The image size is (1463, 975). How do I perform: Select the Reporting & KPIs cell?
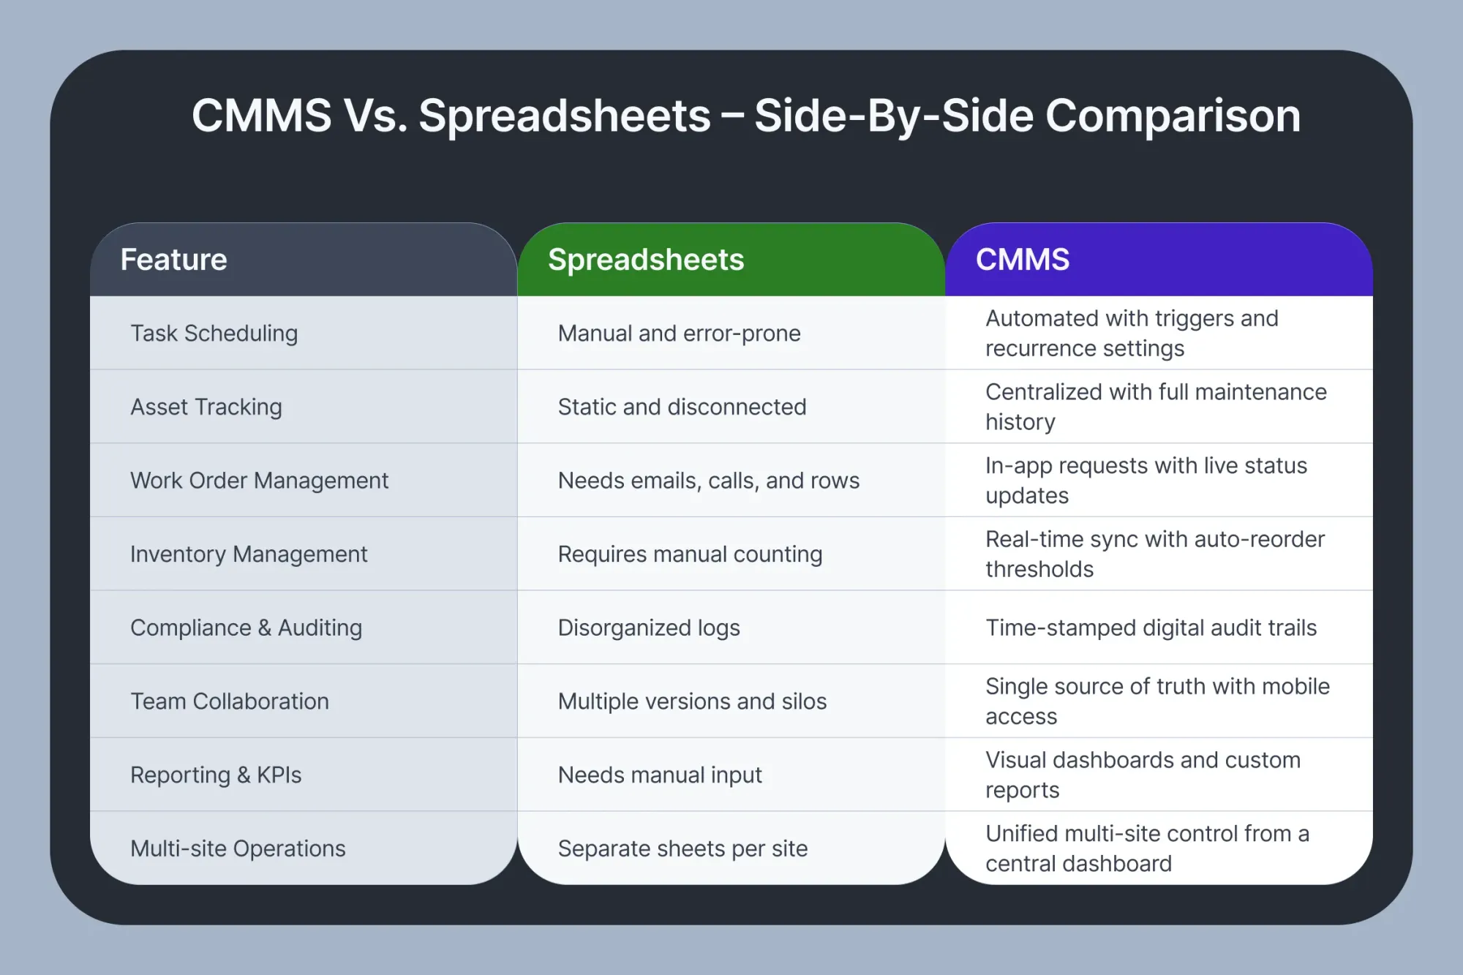click(303, 775)
